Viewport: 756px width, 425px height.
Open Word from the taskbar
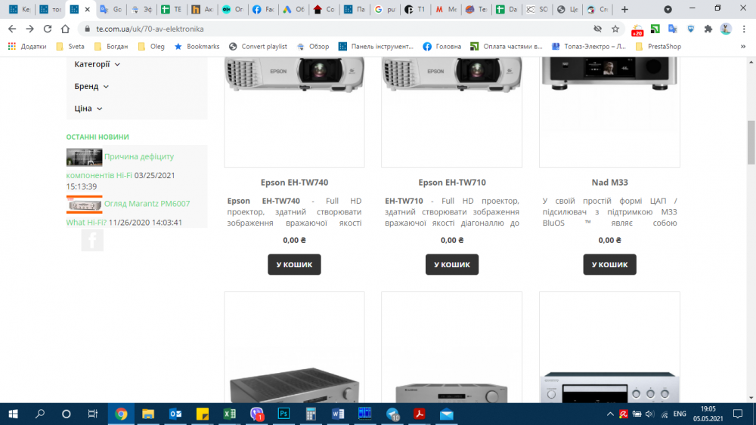[338, 414]
